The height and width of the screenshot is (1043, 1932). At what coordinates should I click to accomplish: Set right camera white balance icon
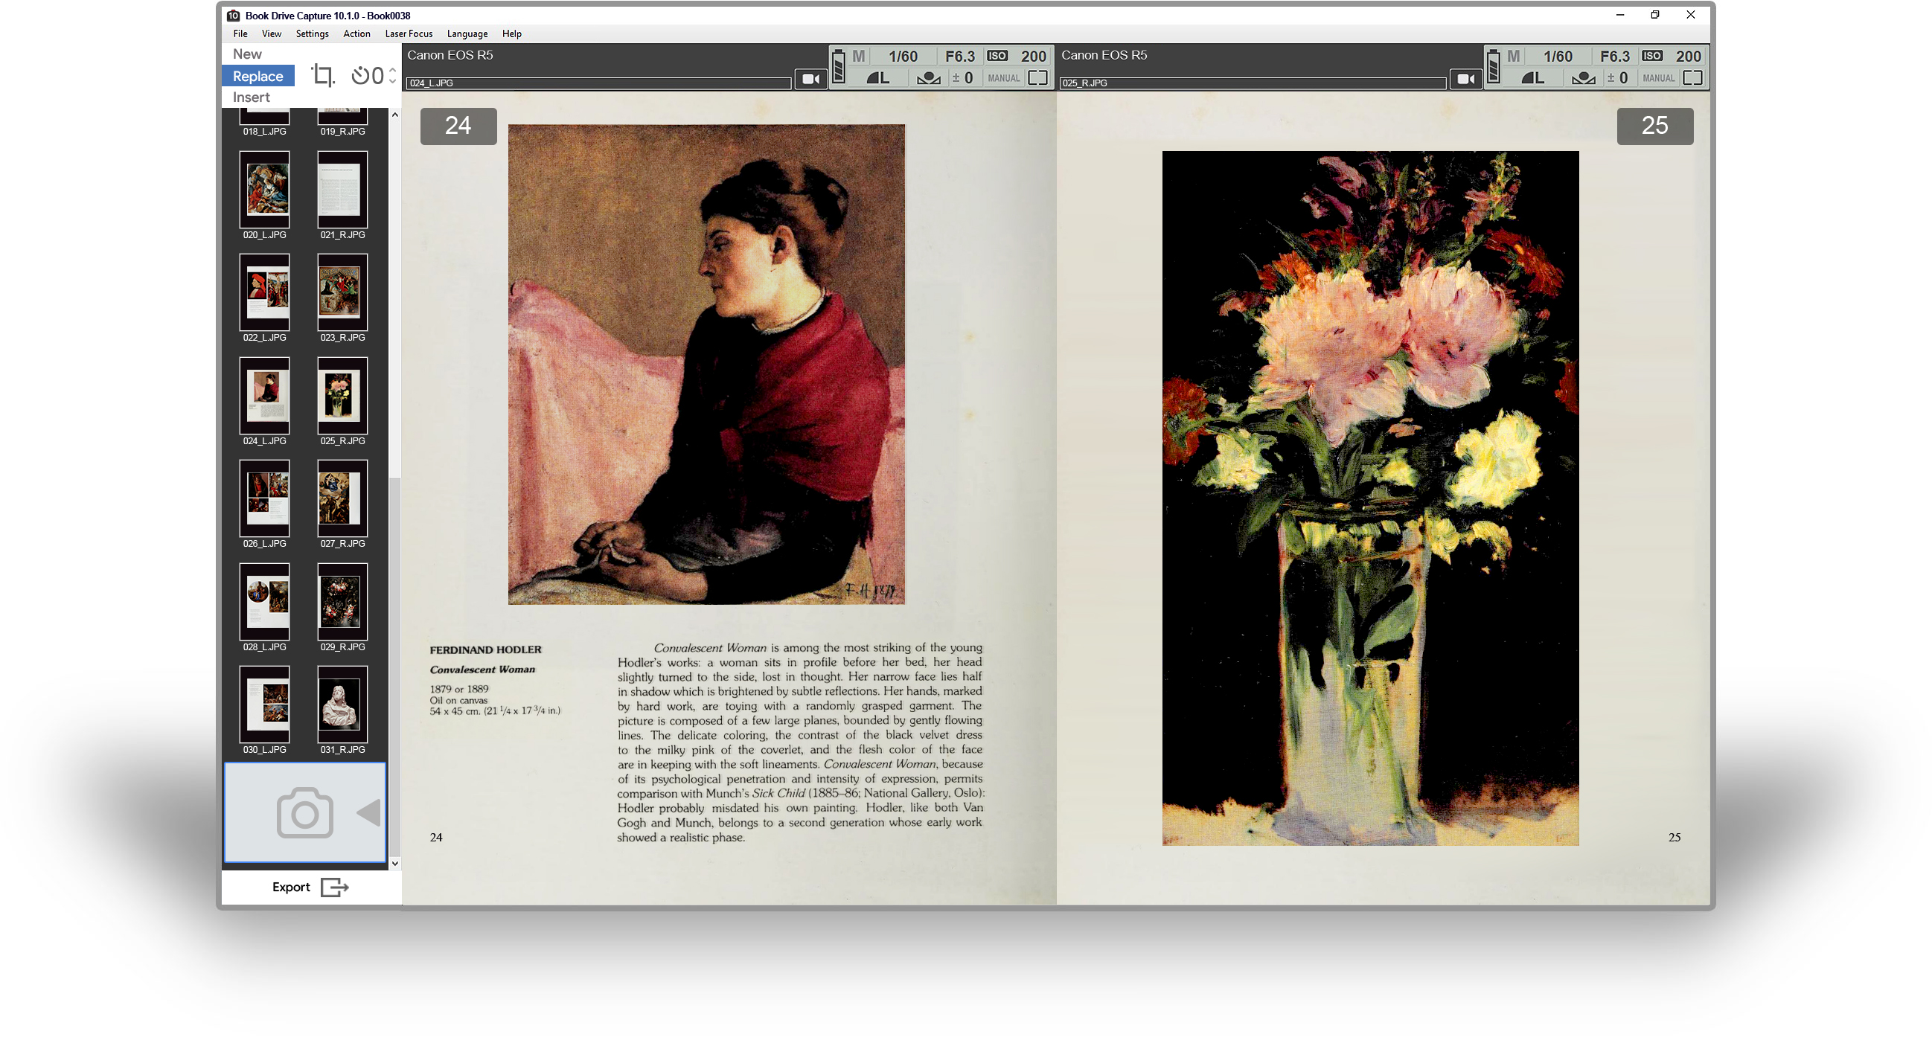coord(1583,78)
